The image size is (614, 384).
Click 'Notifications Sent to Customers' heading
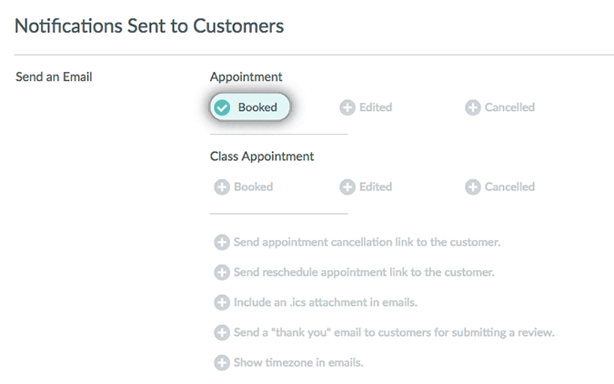point(149,25)
